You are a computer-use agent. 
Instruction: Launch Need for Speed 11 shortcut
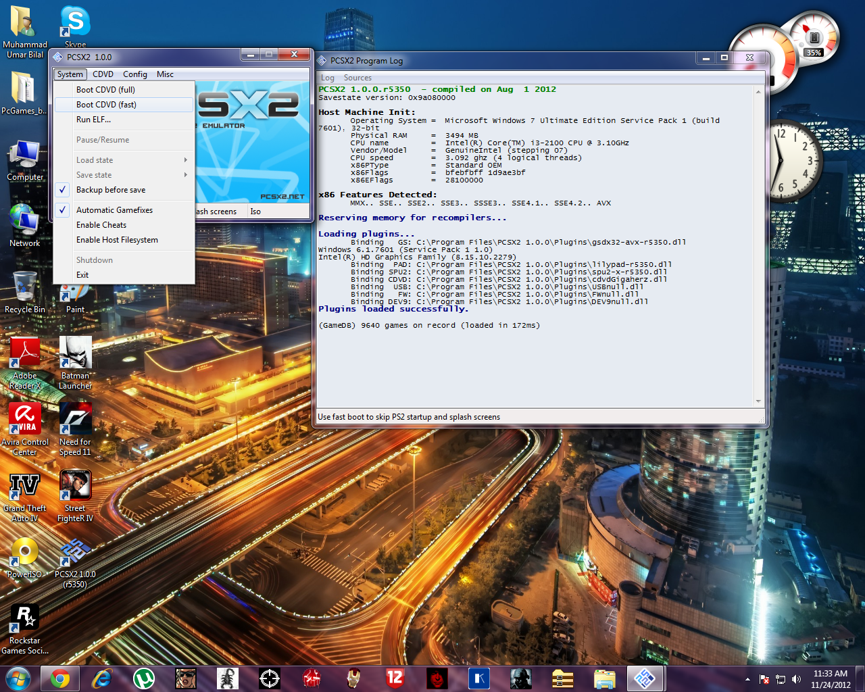coord(75,430)
